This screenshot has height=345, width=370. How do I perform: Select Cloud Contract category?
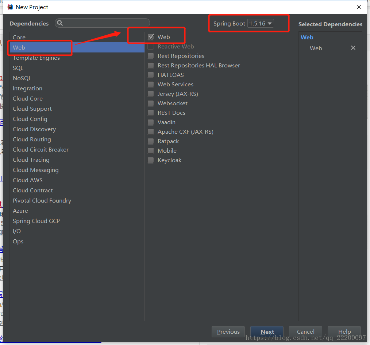tap(77, 191)
